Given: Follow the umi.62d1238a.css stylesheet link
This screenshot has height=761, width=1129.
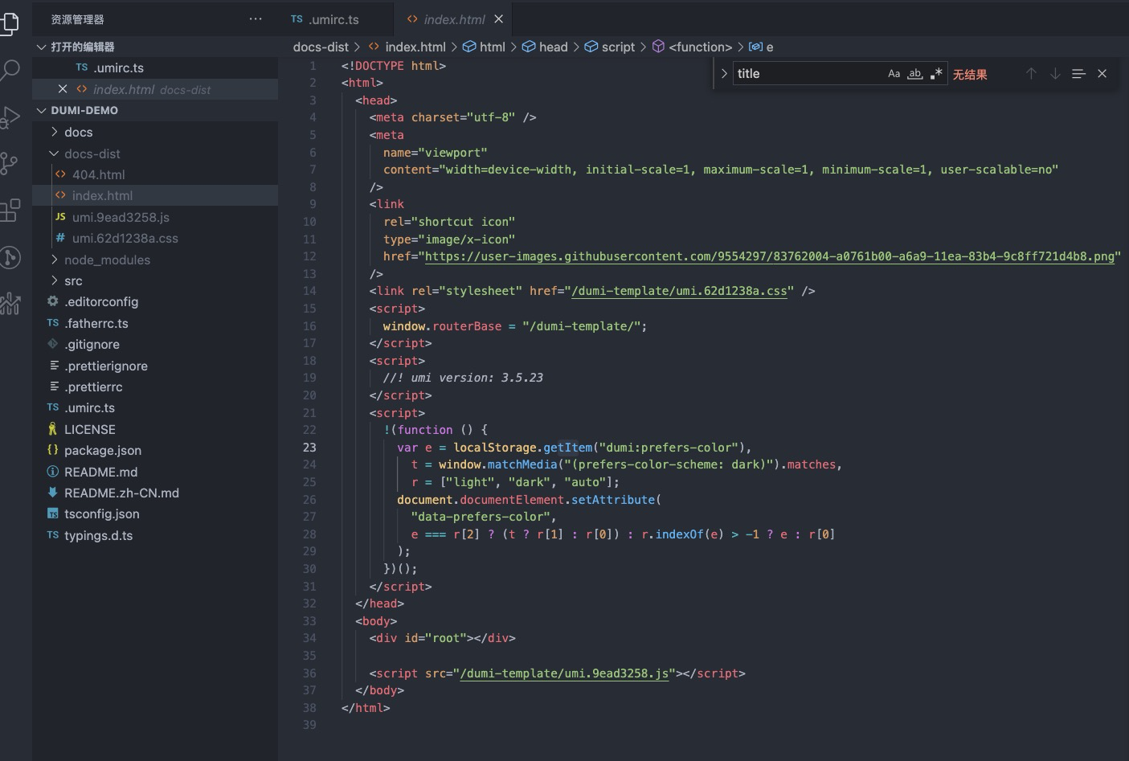Looking at the screenshot, I should pos(679,291).
